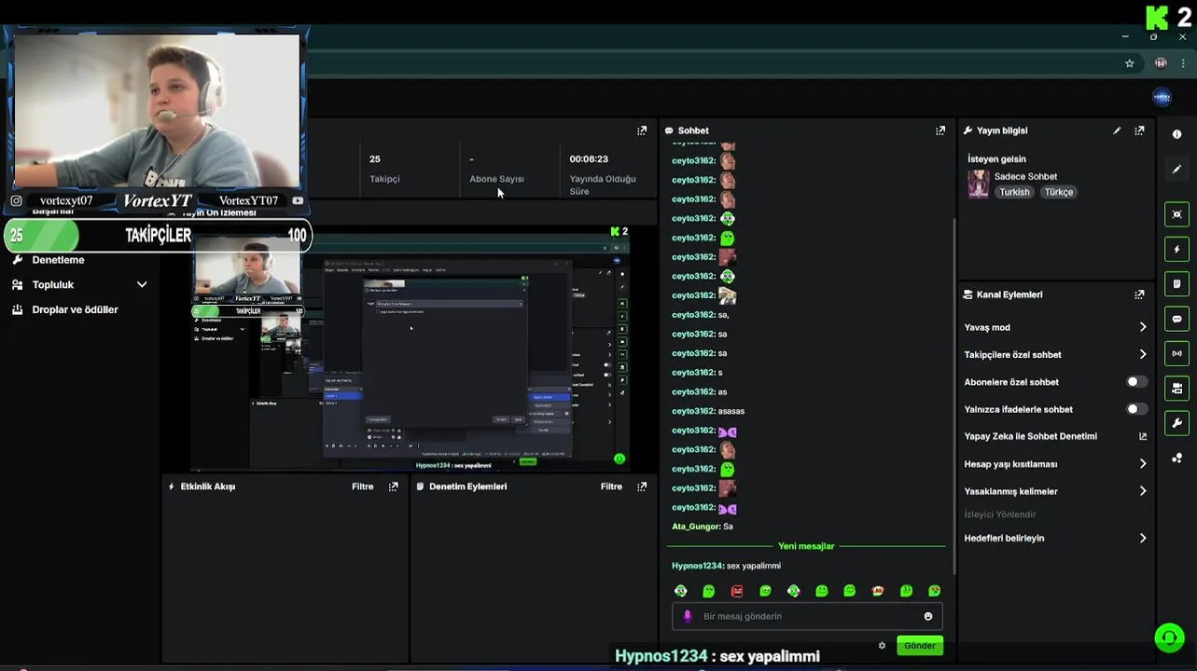The height and width of the screenshot is (671, 1197).
Task: Click the Abone Sayısı stat
Action: [x=496, y=169]
